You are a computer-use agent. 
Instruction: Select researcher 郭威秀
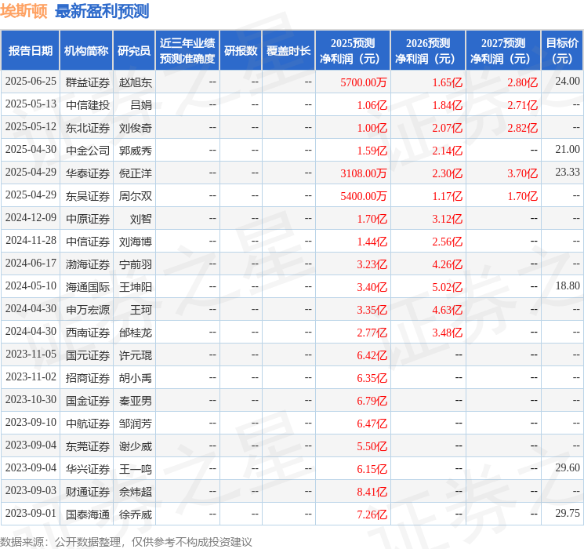(x=135, y=151)
